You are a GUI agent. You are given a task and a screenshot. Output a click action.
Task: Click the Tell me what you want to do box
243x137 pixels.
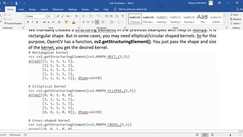point(133,9)
